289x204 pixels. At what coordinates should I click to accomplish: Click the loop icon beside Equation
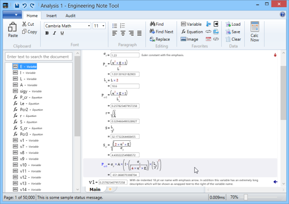pyautogui.click(x=208, y=32)
